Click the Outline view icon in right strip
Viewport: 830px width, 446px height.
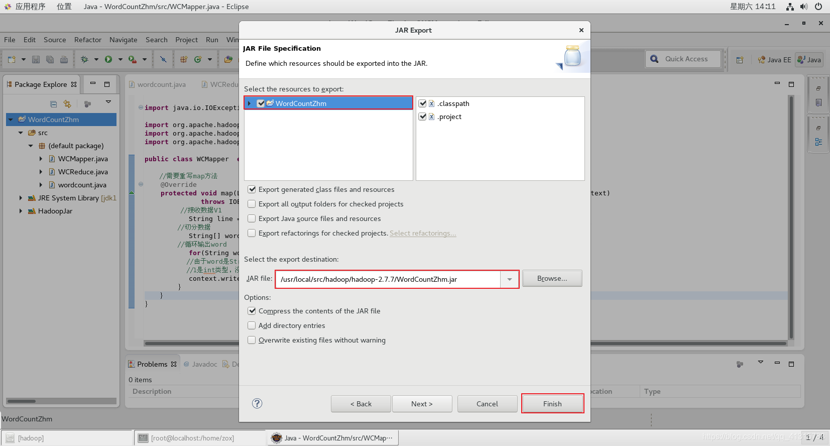tap(818, 142)
